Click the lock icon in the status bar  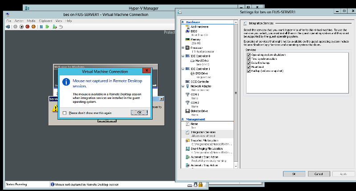click(200, 184)
